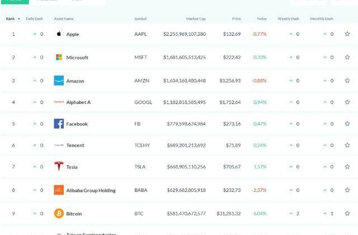Select the TCEHY symbol text
Viewport: 358px width, 235px height.
point(142,145)
